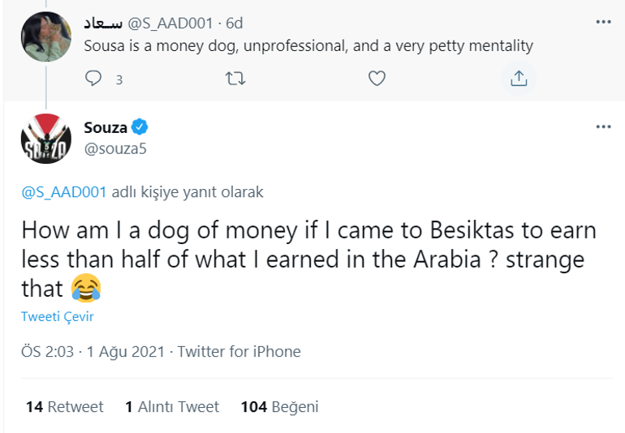
Task: Click the reply speech bubble icon
Action: 94,79
